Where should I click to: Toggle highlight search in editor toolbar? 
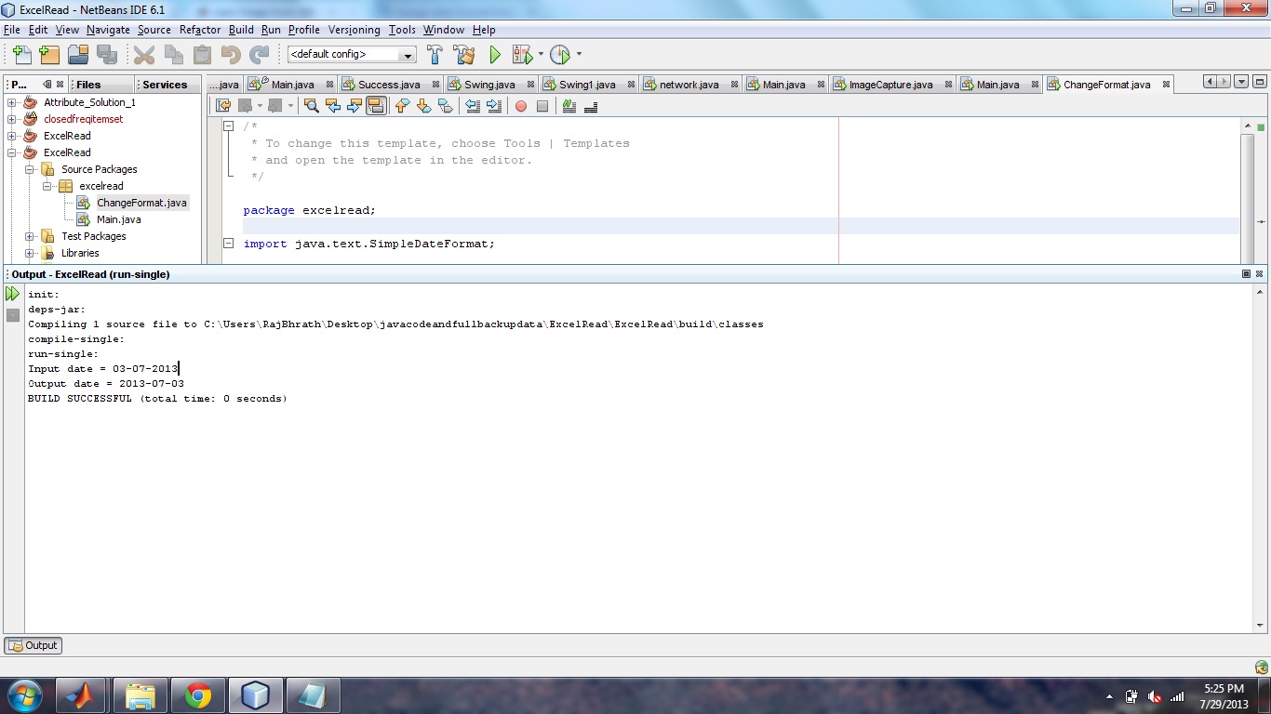(x=376, y=106)
